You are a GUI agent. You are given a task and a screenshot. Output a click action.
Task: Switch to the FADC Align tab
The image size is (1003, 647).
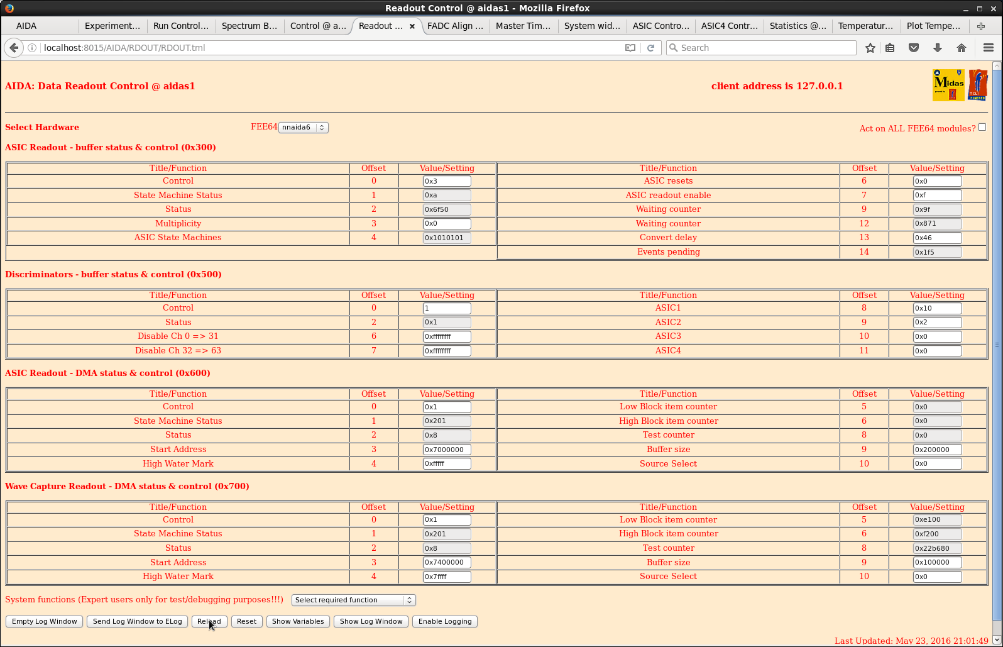point(455,26)
